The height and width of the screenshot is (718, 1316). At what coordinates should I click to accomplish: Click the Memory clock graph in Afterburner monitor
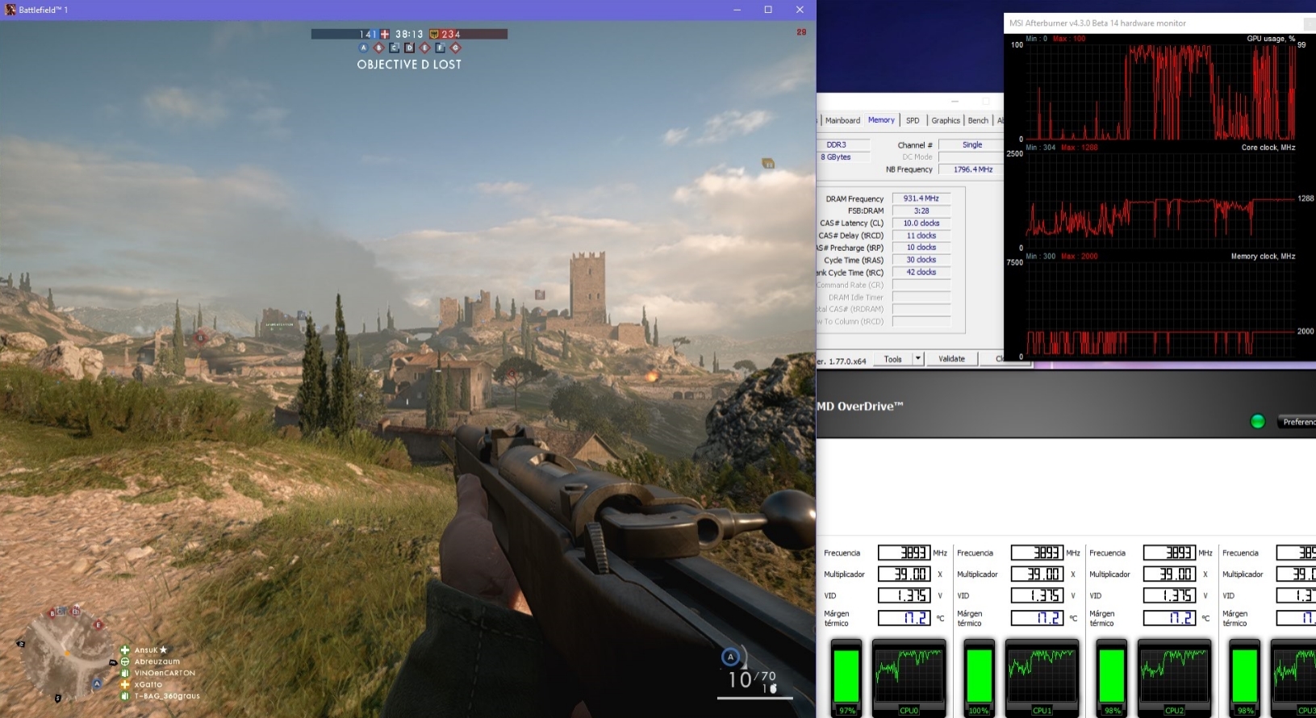click(x=1160, y=309)
